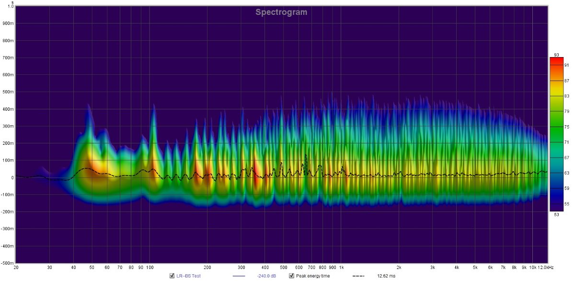This screenshot has height=281, width=575.
Task: Click the 12.0kHz frequency axis end label
Action: [x=545, y=267]
